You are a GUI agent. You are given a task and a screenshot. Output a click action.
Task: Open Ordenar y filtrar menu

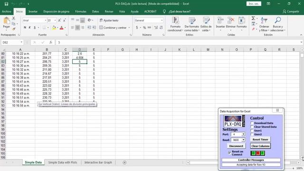[x=264, y=24]
